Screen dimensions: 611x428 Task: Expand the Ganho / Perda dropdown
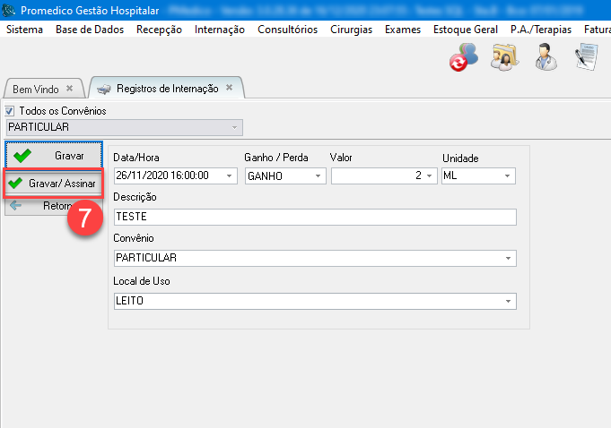pyautogui.click(x=319, y=176)
